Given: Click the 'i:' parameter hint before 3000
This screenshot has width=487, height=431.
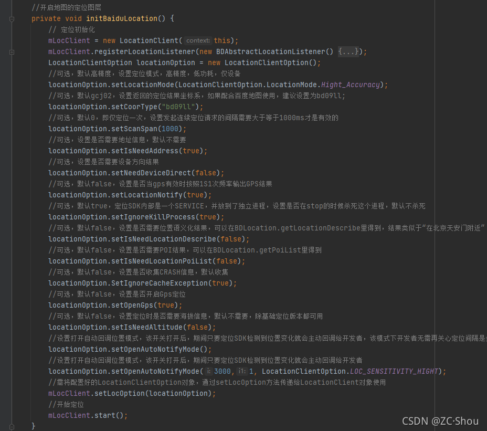Looking at the screenshot, I should pos(209,371).
